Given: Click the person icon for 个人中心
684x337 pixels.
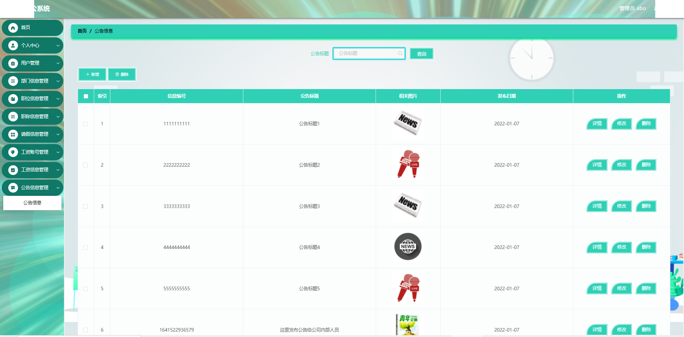Looking at the screenshot, I should pyautogui.click(x=13, y=46).
